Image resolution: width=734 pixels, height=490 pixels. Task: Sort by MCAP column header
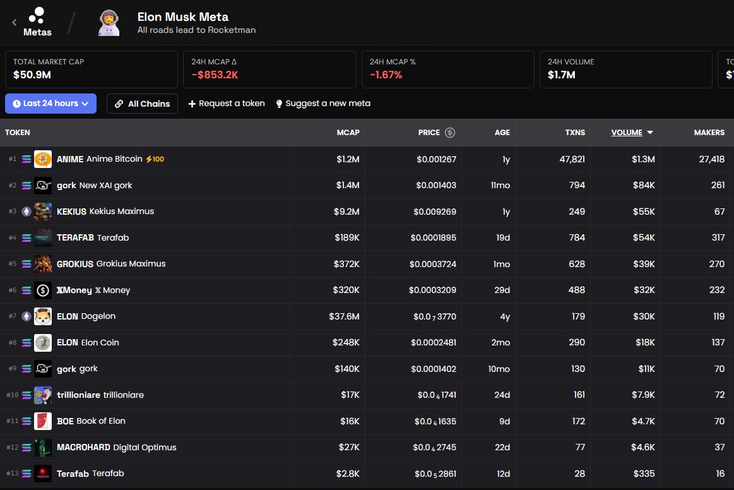pos(348,133)
